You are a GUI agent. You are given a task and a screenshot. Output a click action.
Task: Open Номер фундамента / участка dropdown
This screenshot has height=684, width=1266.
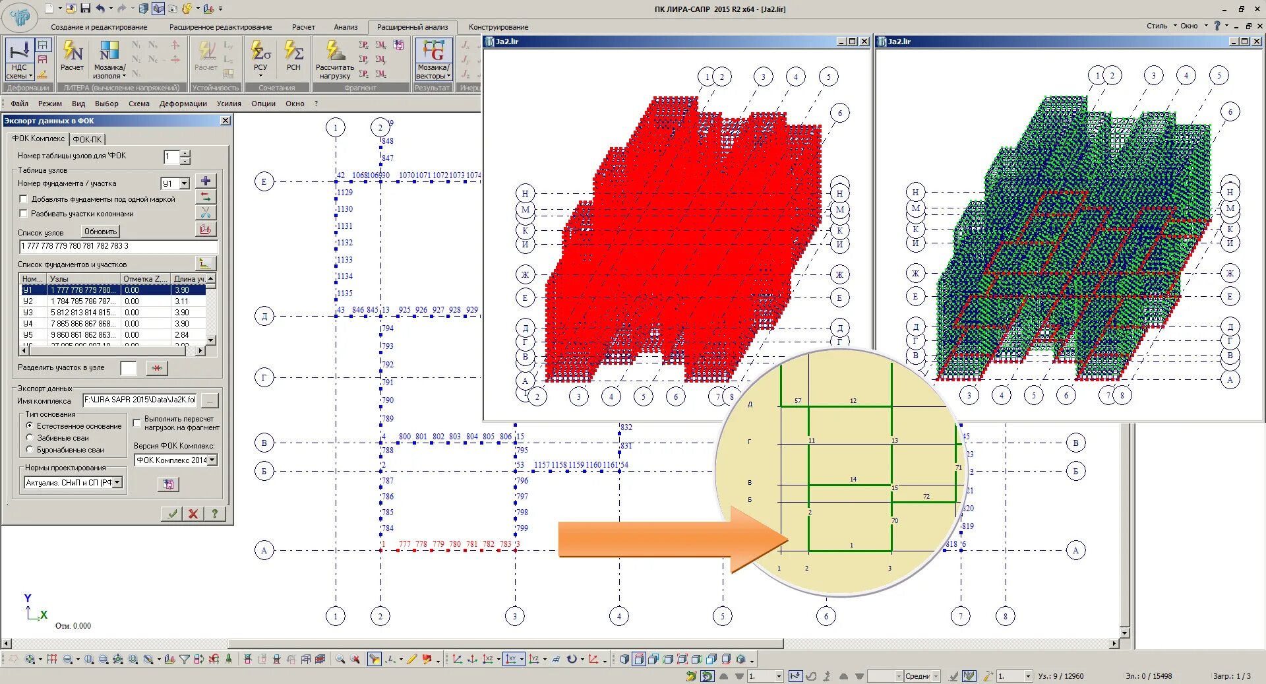point(185,183)
